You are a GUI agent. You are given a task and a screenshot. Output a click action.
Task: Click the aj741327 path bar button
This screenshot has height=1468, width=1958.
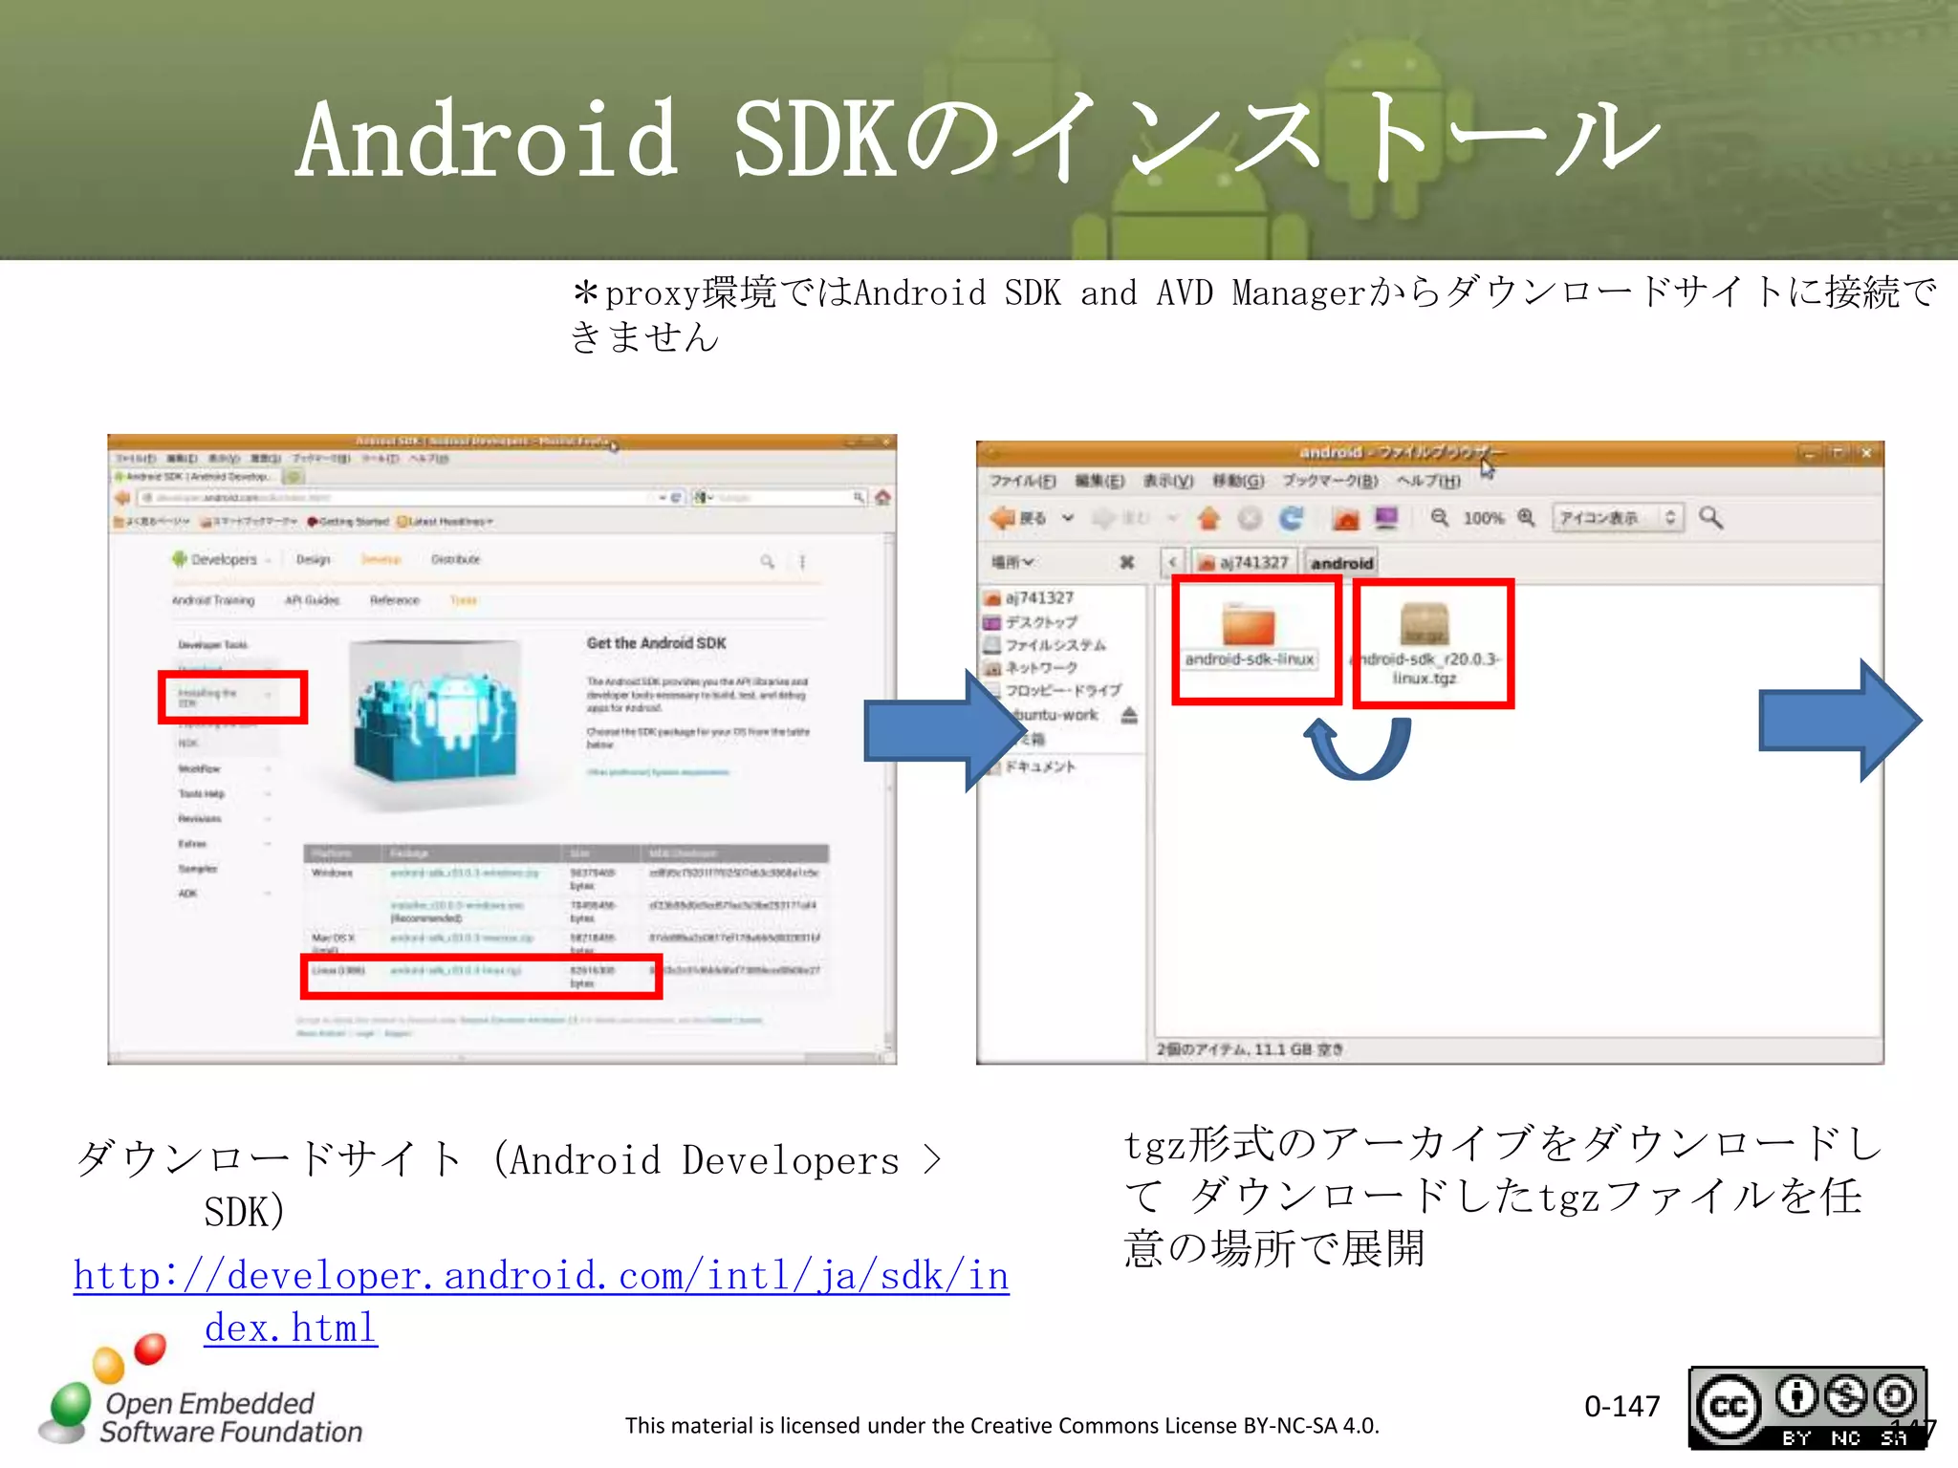click(1243, 563)
